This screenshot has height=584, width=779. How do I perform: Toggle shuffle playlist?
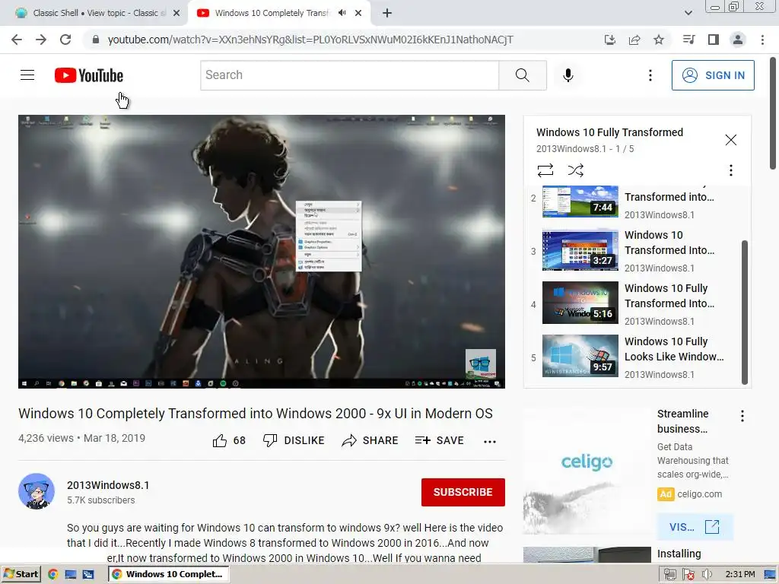coord(575,171)
